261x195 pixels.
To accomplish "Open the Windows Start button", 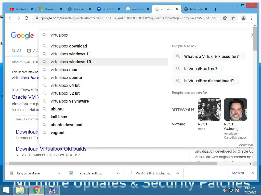I will (6, 190).
